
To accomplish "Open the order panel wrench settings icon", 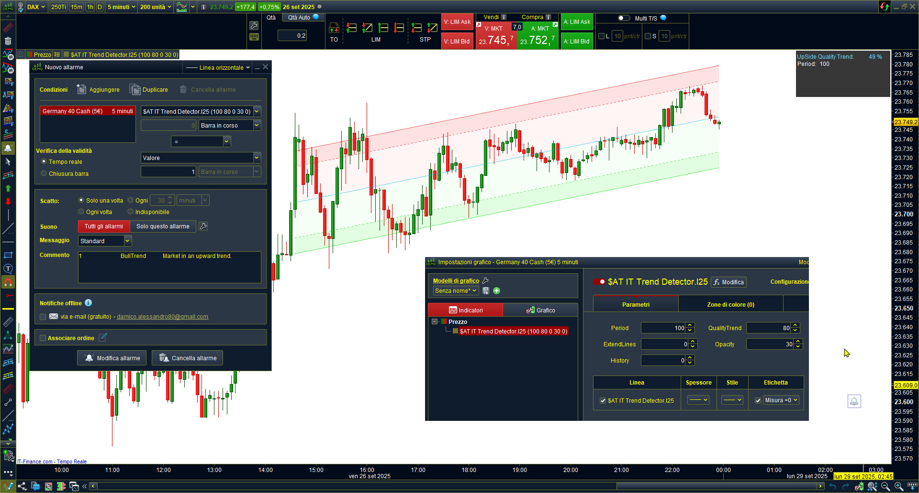I will tap(254, 26).
